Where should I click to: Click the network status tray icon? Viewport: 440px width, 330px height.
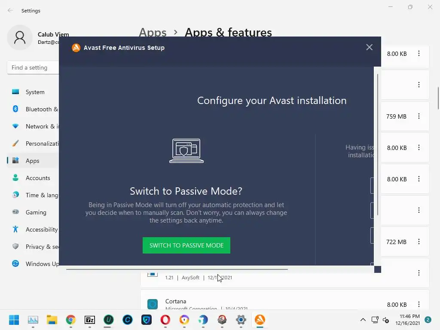pos(375,320)
